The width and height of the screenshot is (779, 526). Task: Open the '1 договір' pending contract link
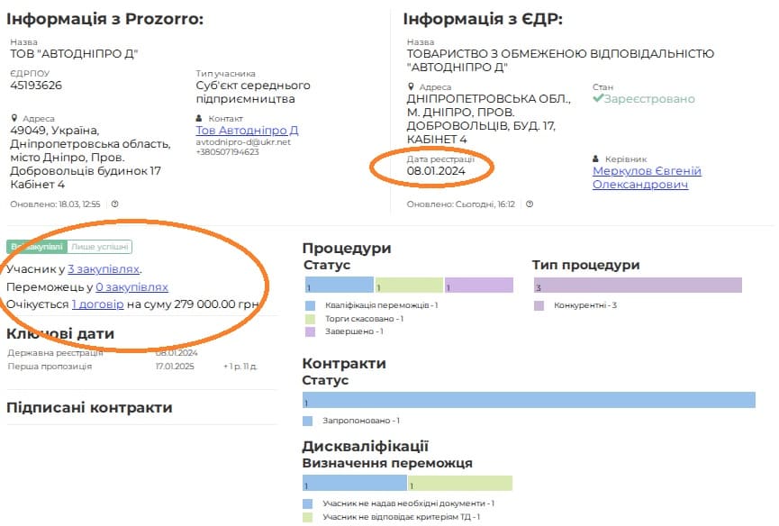(97, 304)
